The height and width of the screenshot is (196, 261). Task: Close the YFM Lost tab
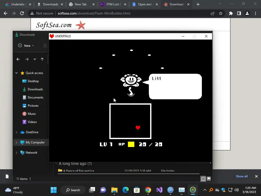point(125,4)
